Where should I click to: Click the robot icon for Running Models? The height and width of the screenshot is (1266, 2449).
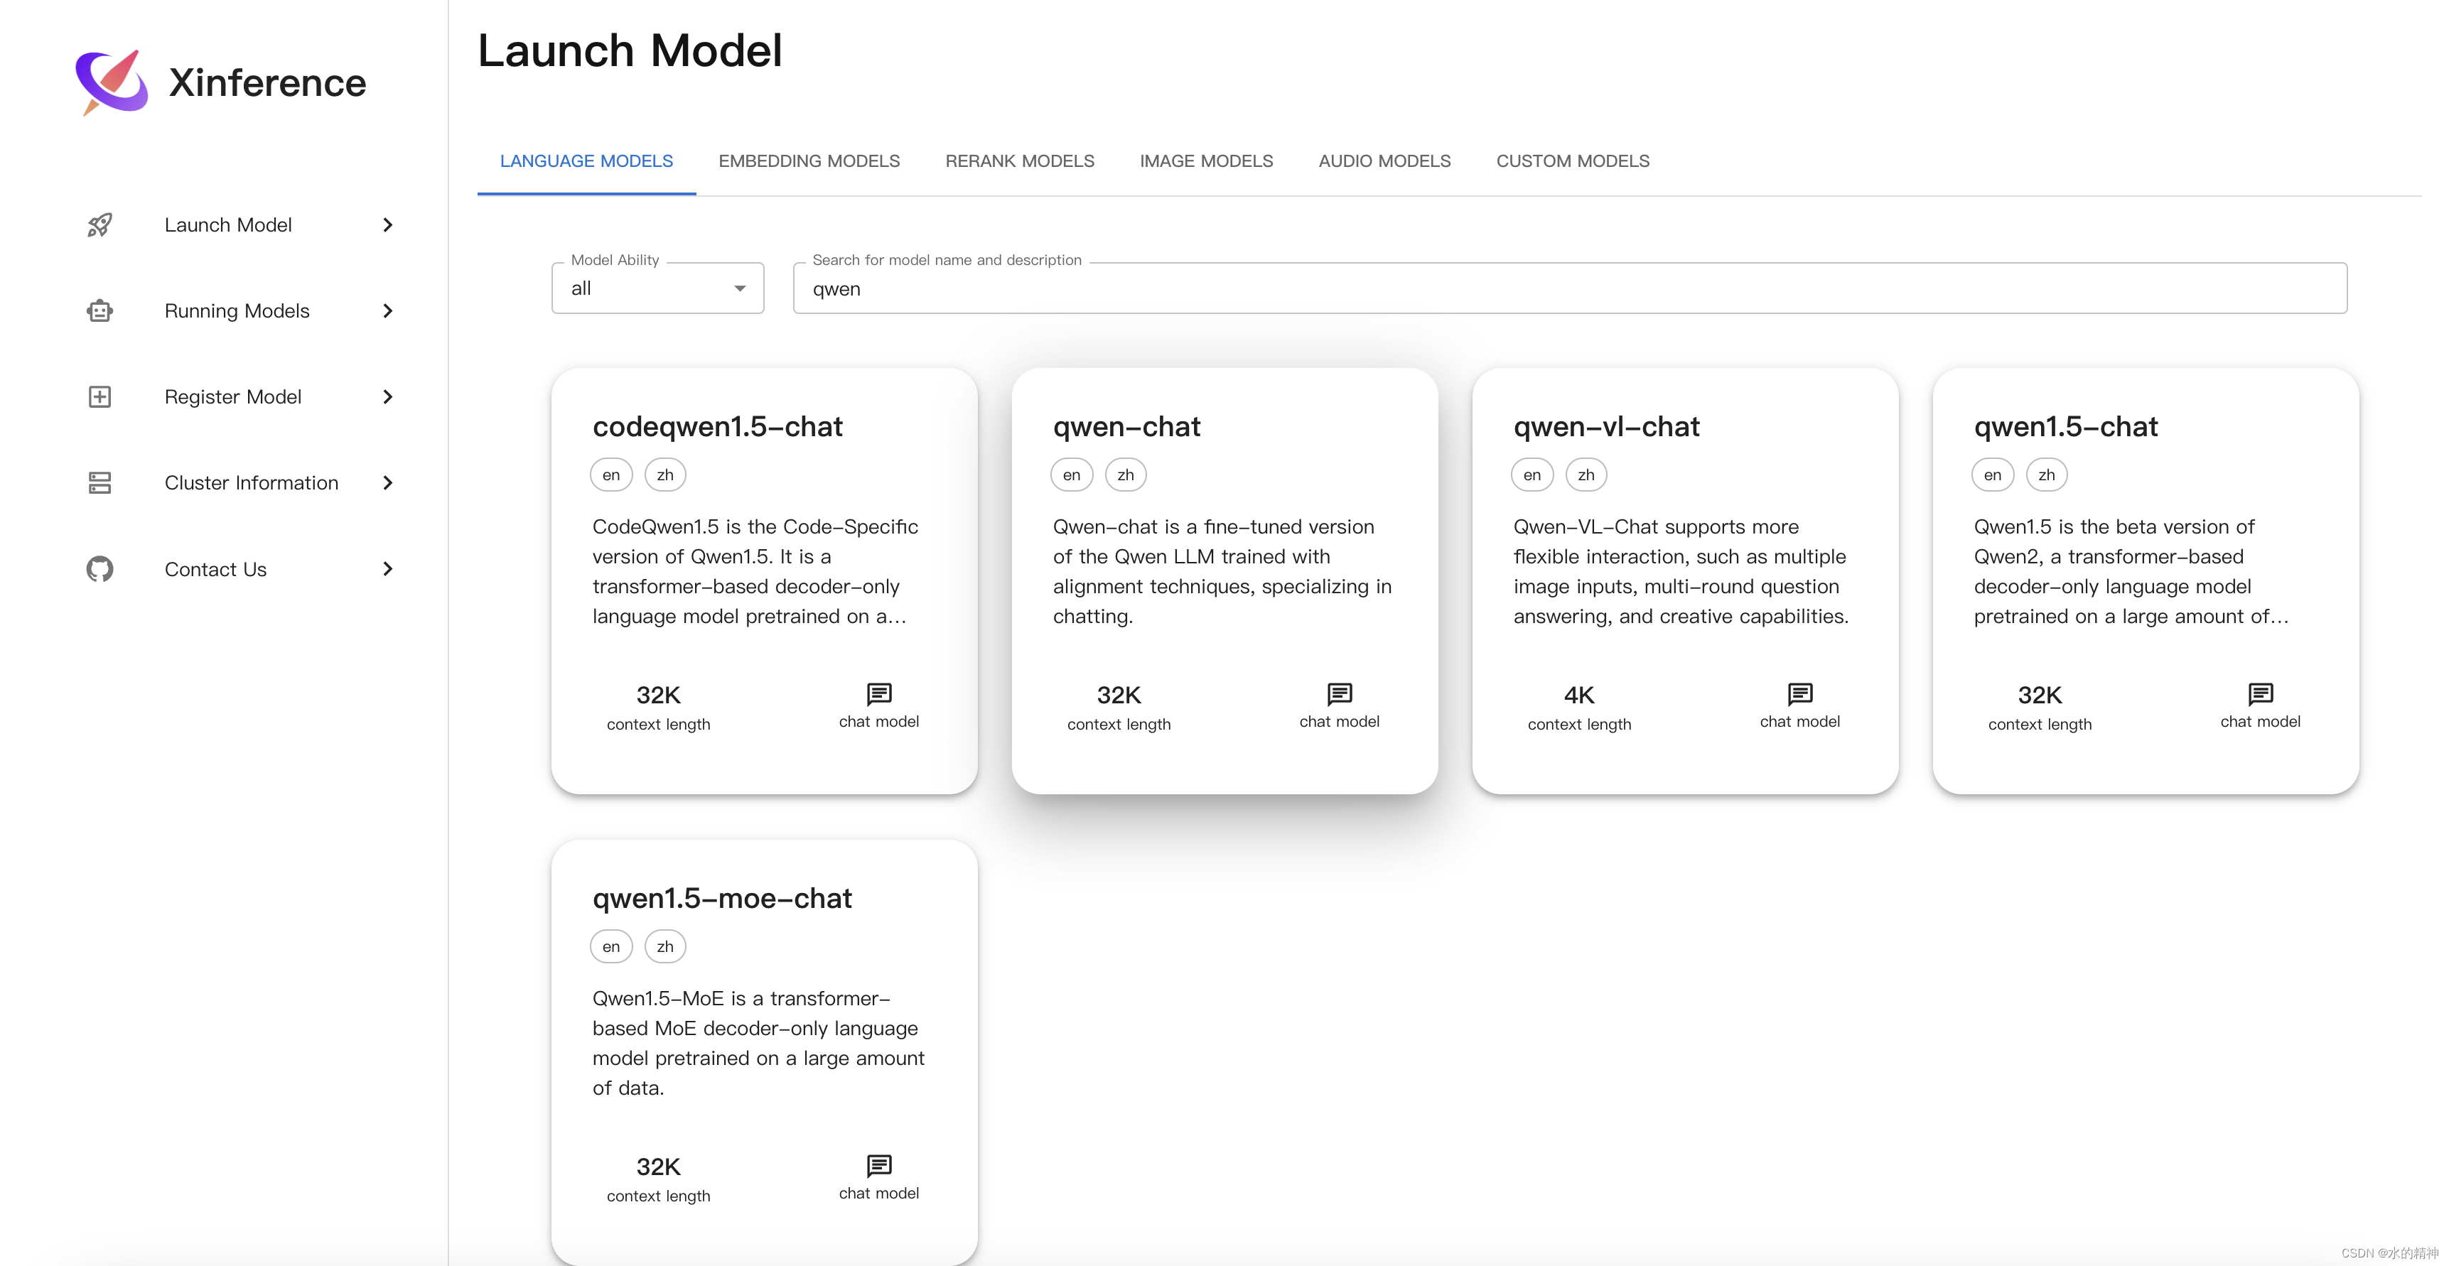(99, 310)
